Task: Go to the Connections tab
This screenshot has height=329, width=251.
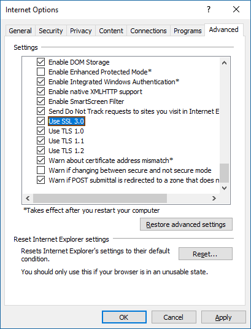Action: pos(149,31)
